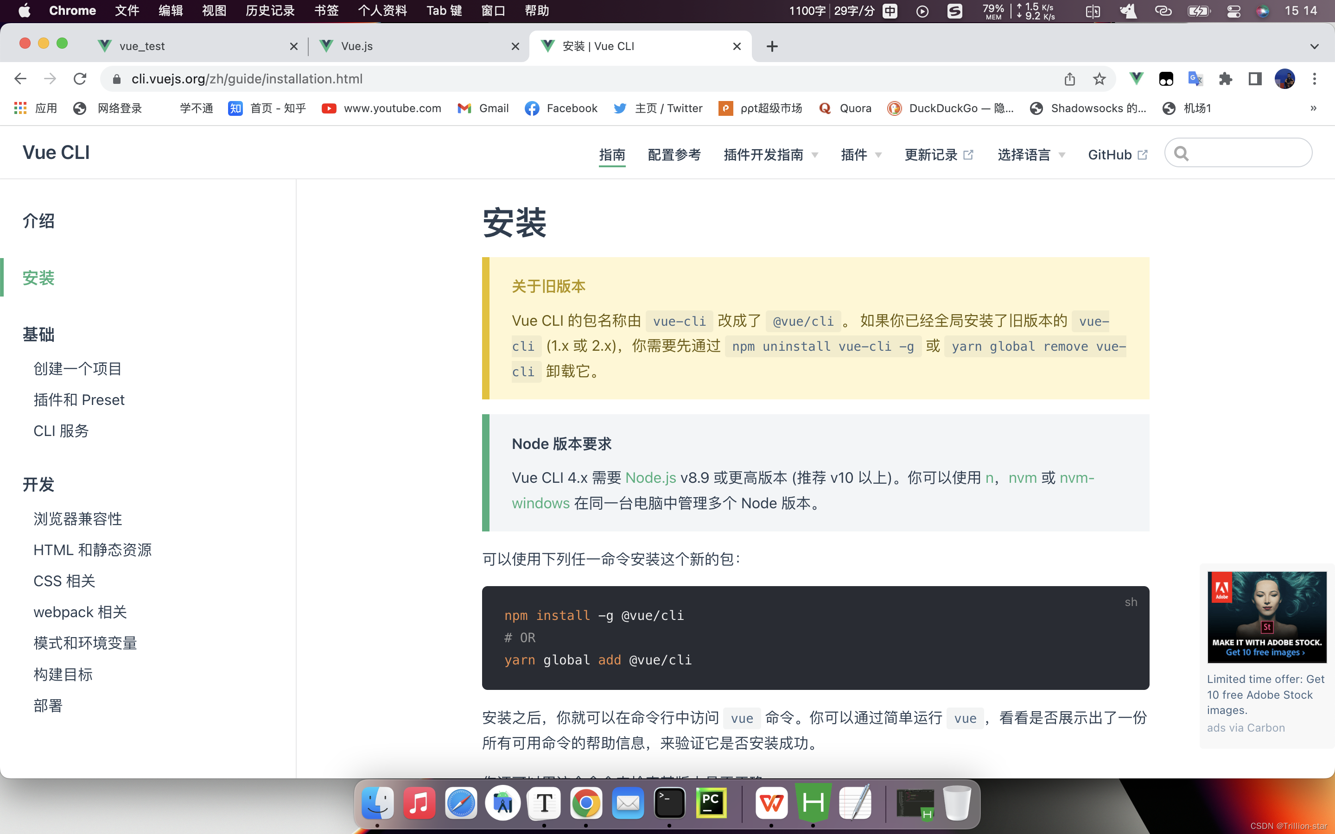This screenshot has height=834, width=1335.
Task: Toggle Chrome side panel icon
Action: pos(1255,79)
